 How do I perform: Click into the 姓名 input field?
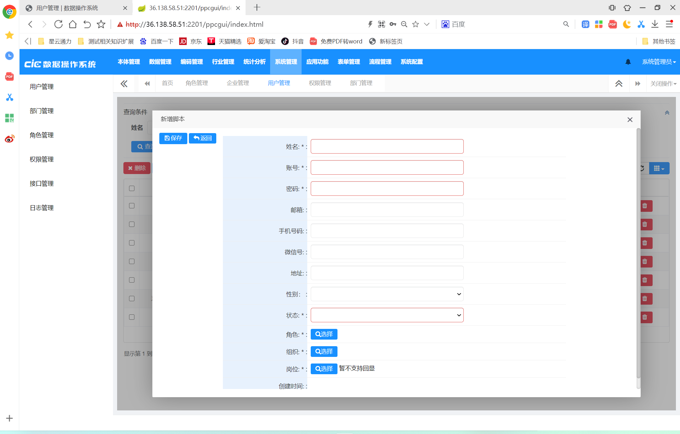click(x=387, y=146)
